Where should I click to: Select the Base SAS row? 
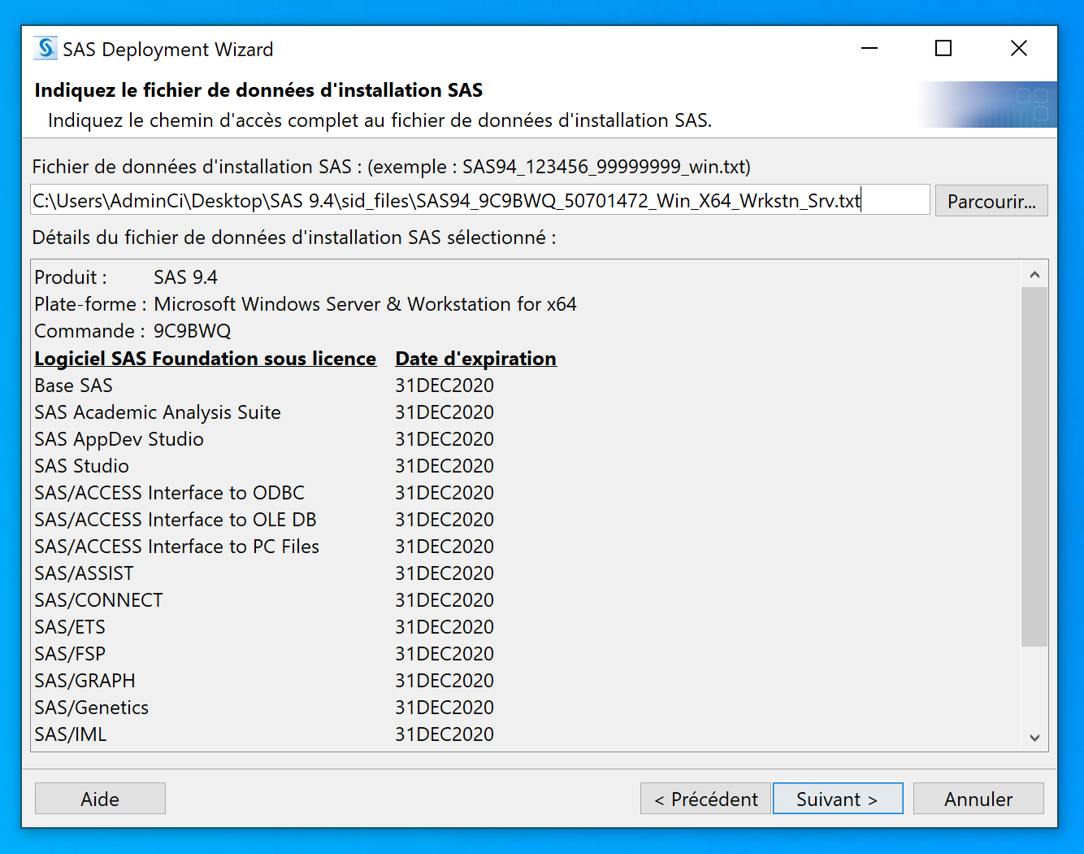click(74, 386)
